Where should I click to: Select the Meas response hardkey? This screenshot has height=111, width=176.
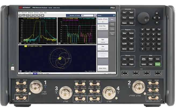(x=124, y=33)
